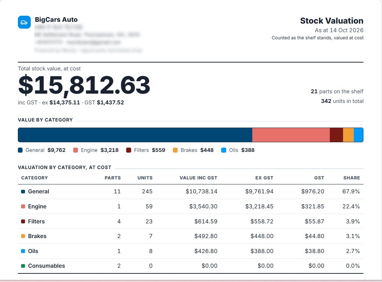Click Engine's ex GST $3,218.45
Viewport: 382px width, 282px height.
click(259, 207)
